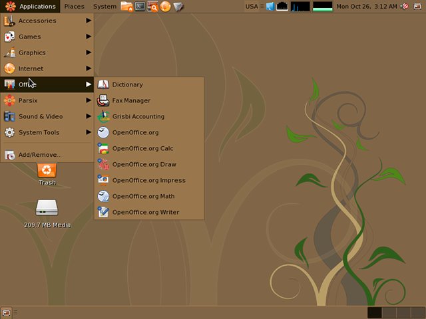The image size is (426, 319).
Task: Open OpenOffice.org Math icon
Action: (x=103, y=196)
